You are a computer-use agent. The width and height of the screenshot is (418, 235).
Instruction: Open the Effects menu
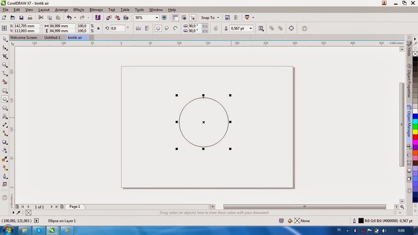pyautogui.click(x=79, y=10)
